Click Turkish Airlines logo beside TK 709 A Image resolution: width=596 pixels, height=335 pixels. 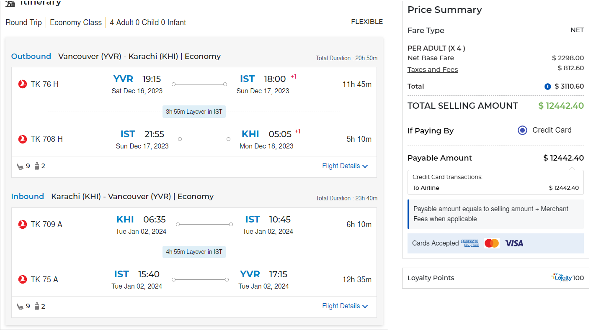(23, 225)
